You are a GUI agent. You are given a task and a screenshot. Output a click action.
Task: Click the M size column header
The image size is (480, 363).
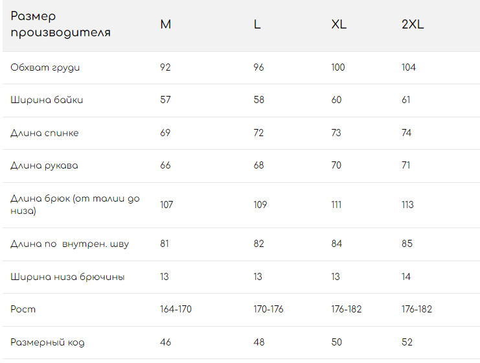pyautogui.click(x=166, y=25)
